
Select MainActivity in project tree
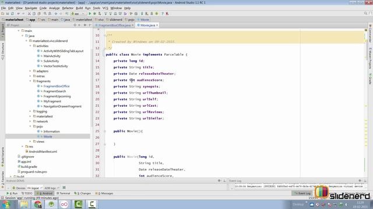(52, 56)
